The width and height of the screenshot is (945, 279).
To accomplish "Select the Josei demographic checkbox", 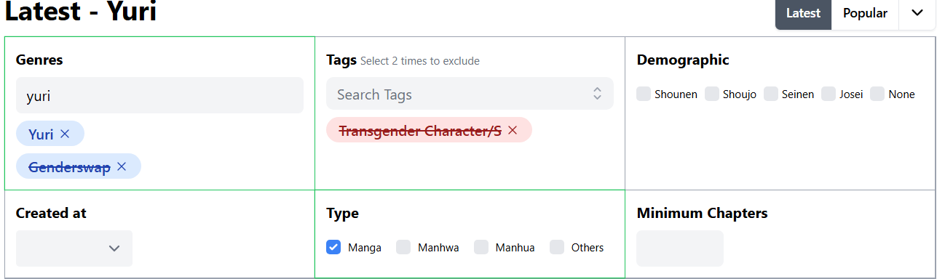I will pos(829,94).
